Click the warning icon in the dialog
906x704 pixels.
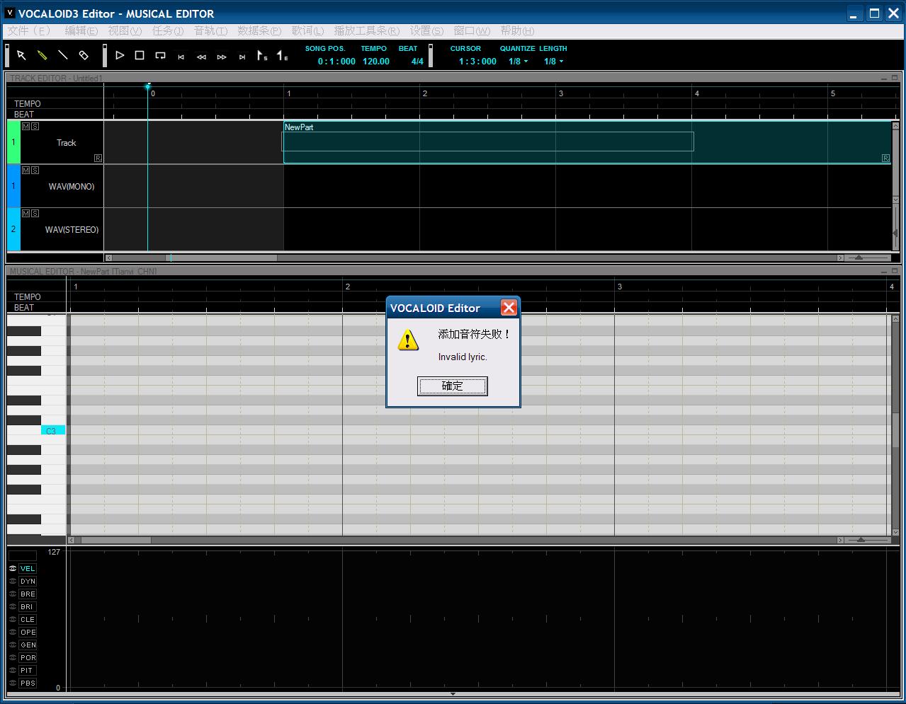(408, 340)
